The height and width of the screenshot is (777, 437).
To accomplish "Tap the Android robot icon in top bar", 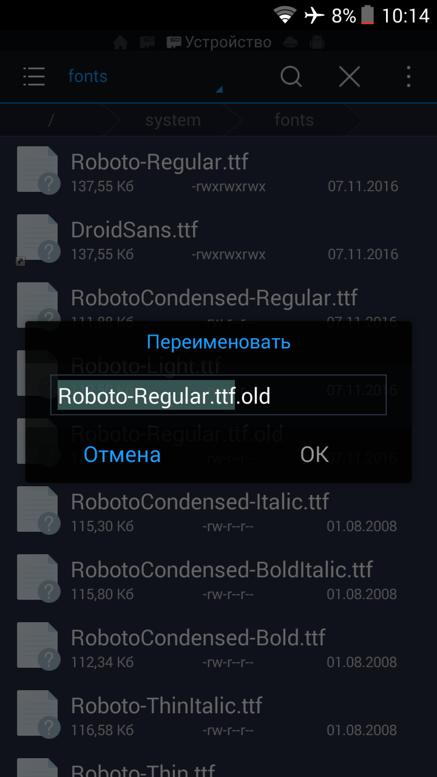I will pos(316,42).
